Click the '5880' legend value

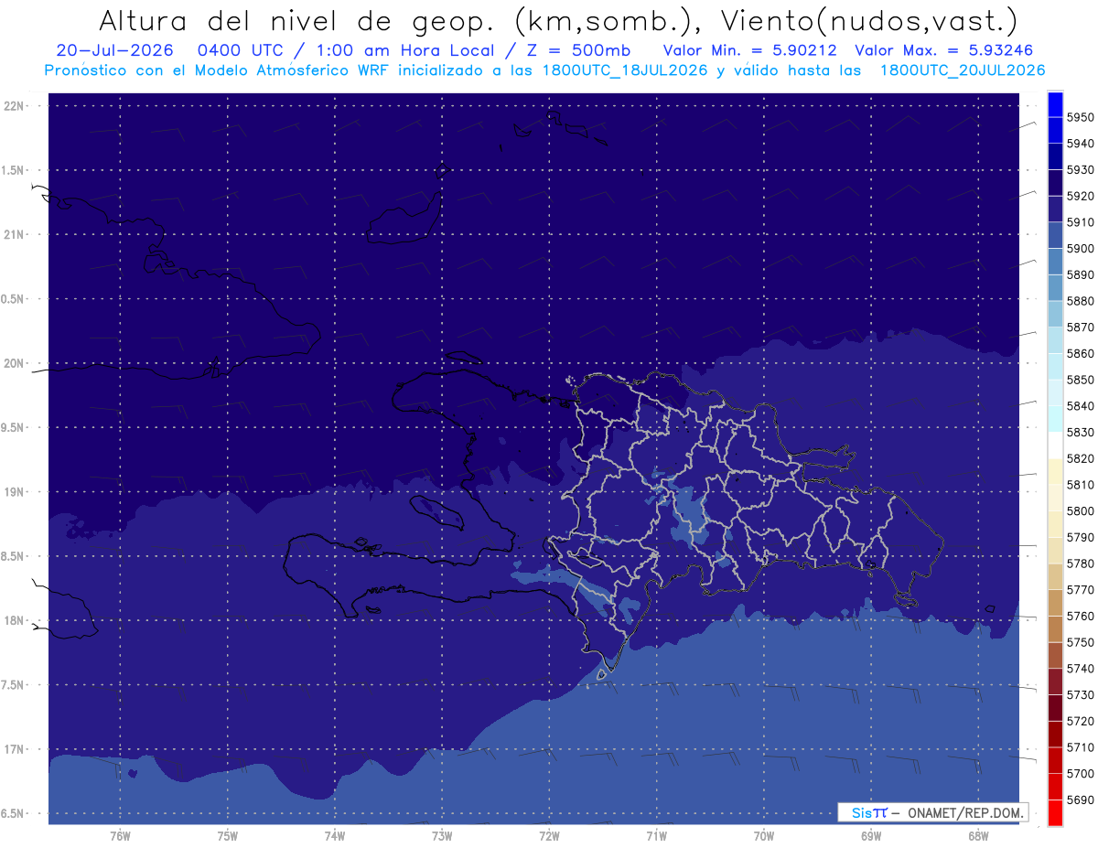coord(1081,301)
